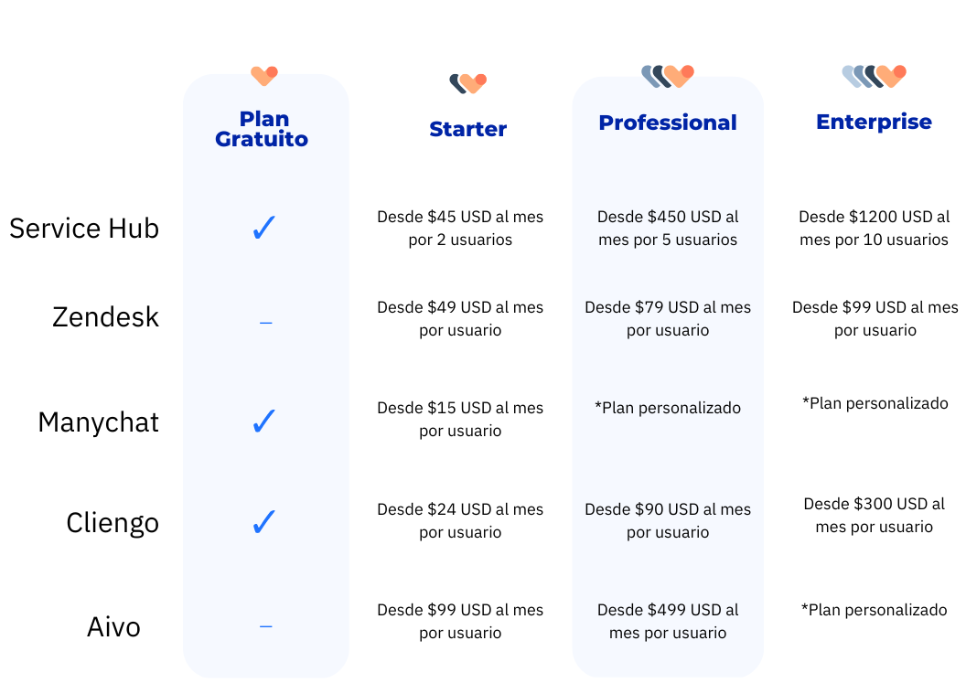
Task: Click the multi-heart icon above Enterprise
Action: [x=875, y=77]
